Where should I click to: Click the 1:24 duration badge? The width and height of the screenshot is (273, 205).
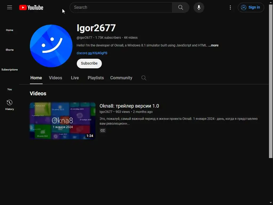point(90,136)
